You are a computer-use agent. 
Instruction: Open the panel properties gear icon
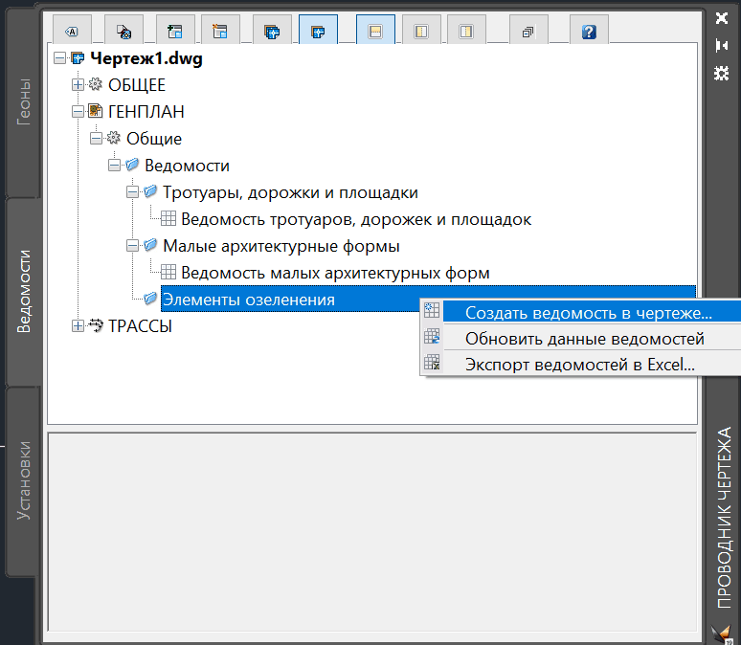pyautogui.click(x=721, y=74)
